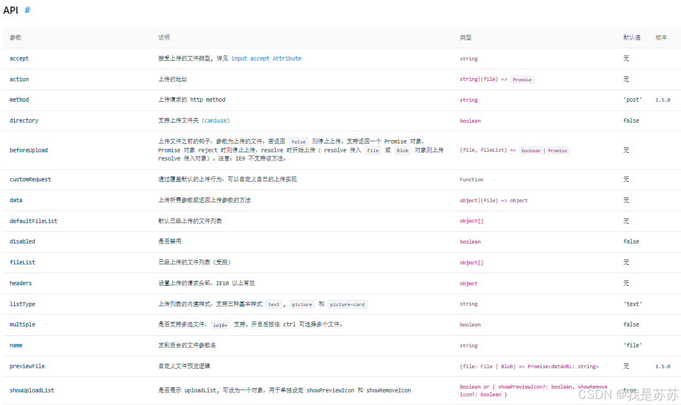Viewport: 681px width, 405px height.
Task: Click the picture-card code tag in listType row
Action: click(347, 304)
